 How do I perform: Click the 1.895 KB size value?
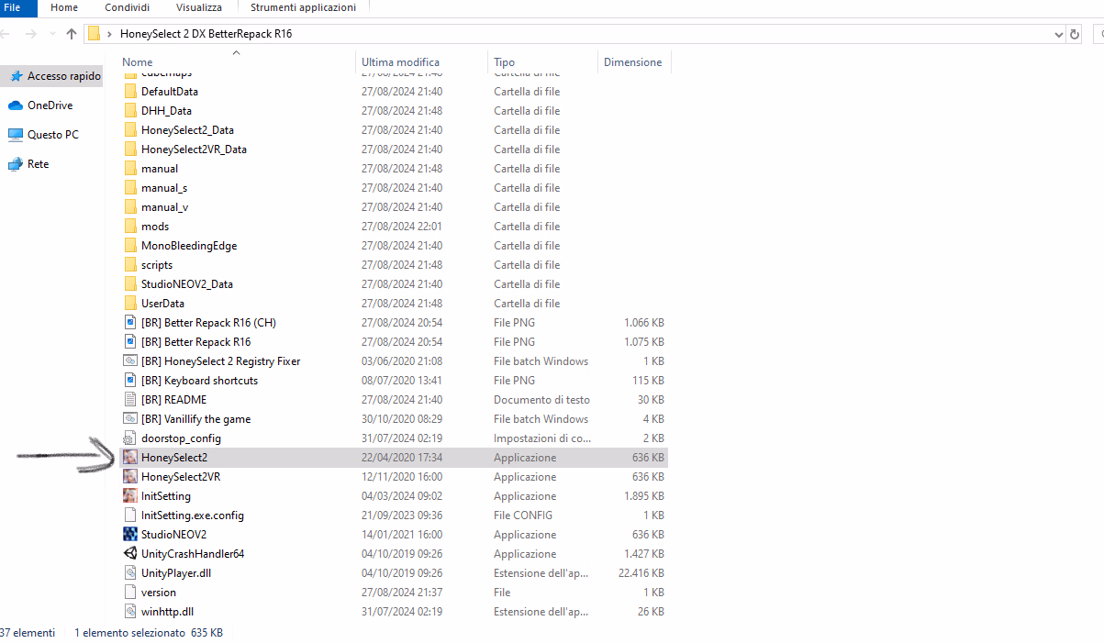(x=645, y=495)
